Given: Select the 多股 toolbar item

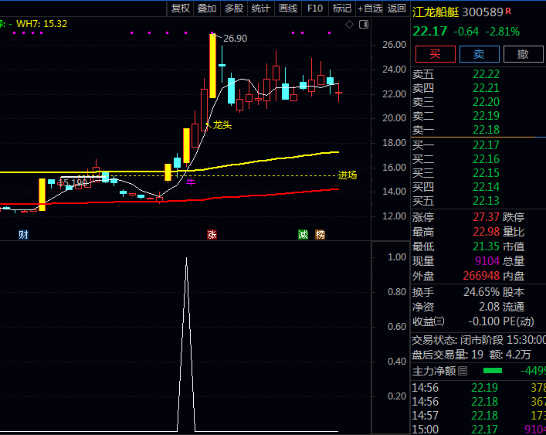Looking at the screenshot, I should [x=234, y=8].
